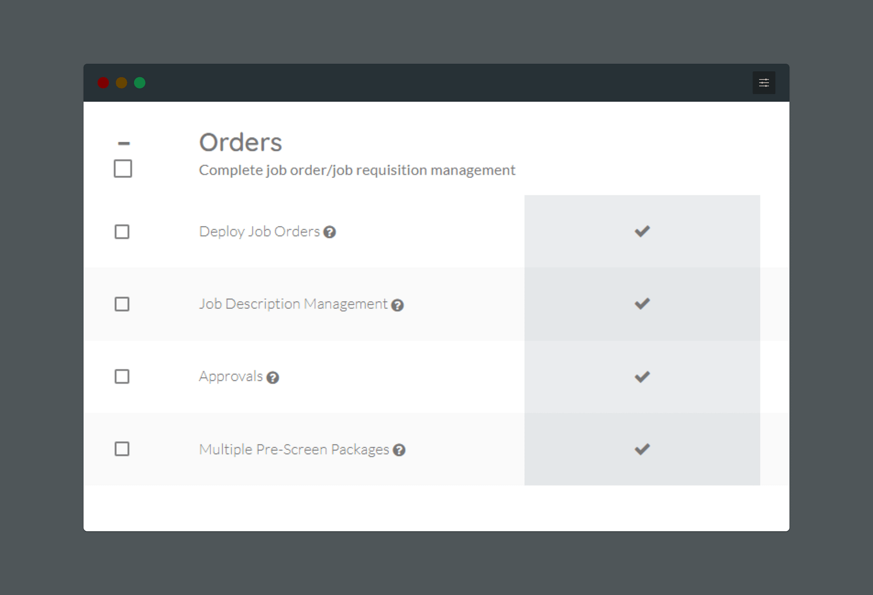Click the checkmark in Deploy Job Orders row
The height and width of the screenshot is (595, 873).
[x=642, y=231]
